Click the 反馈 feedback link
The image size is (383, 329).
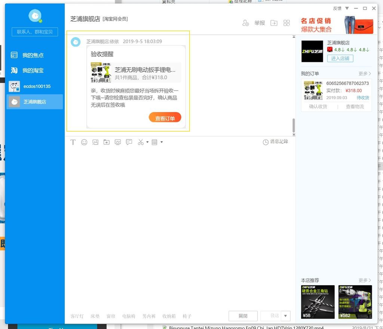click(337, 8)
